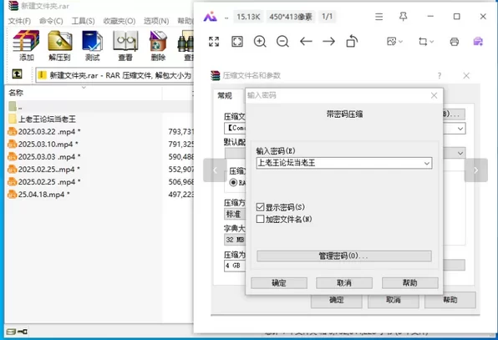Click 帮助 in the 压缩文件名和参数 dialog
The width and height of the screenshot is (498, 340).
450,300
